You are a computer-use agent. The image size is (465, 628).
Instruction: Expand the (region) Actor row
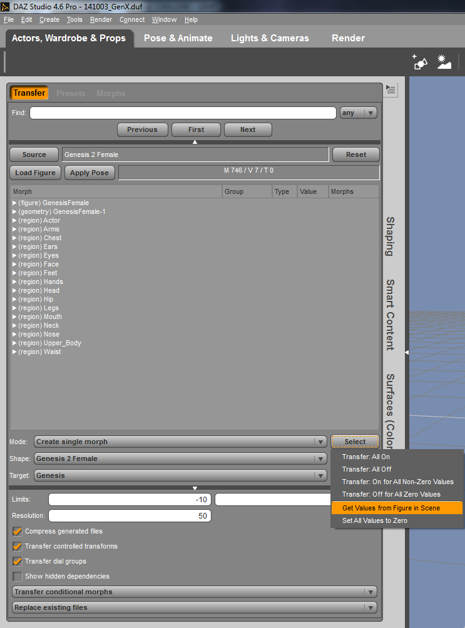(x=14, y=221)
